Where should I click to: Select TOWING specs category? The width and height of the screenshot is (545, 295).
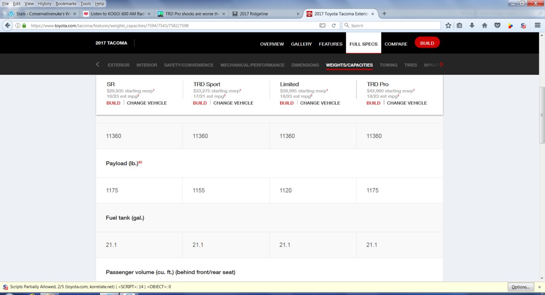[388, 65]
